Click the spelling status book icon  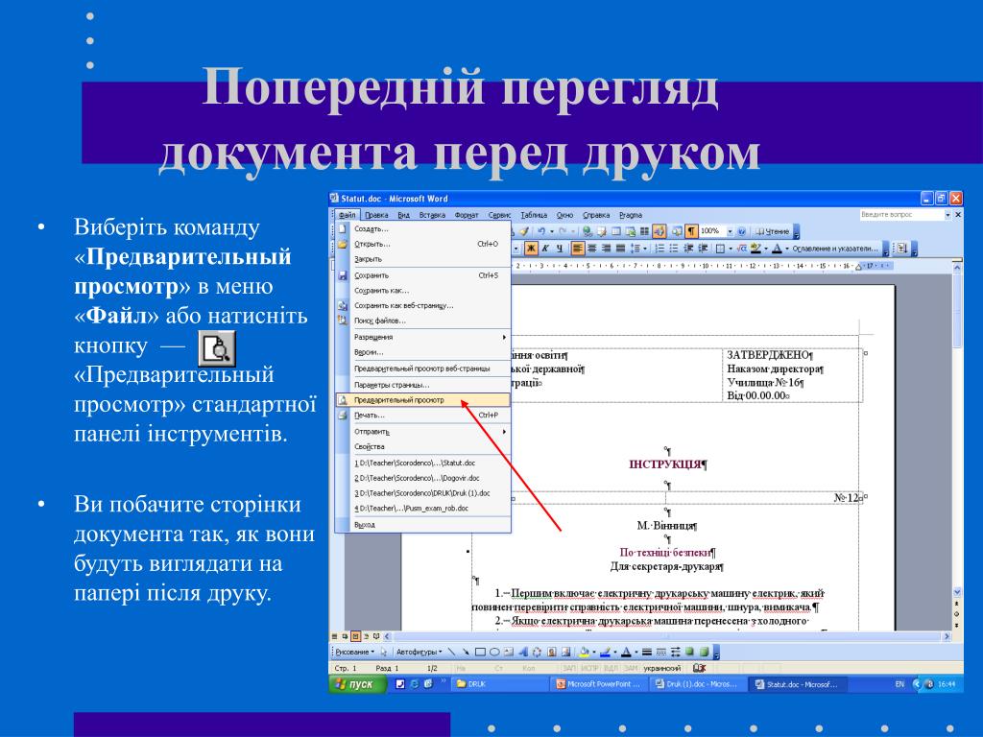(x=700, y=669)
